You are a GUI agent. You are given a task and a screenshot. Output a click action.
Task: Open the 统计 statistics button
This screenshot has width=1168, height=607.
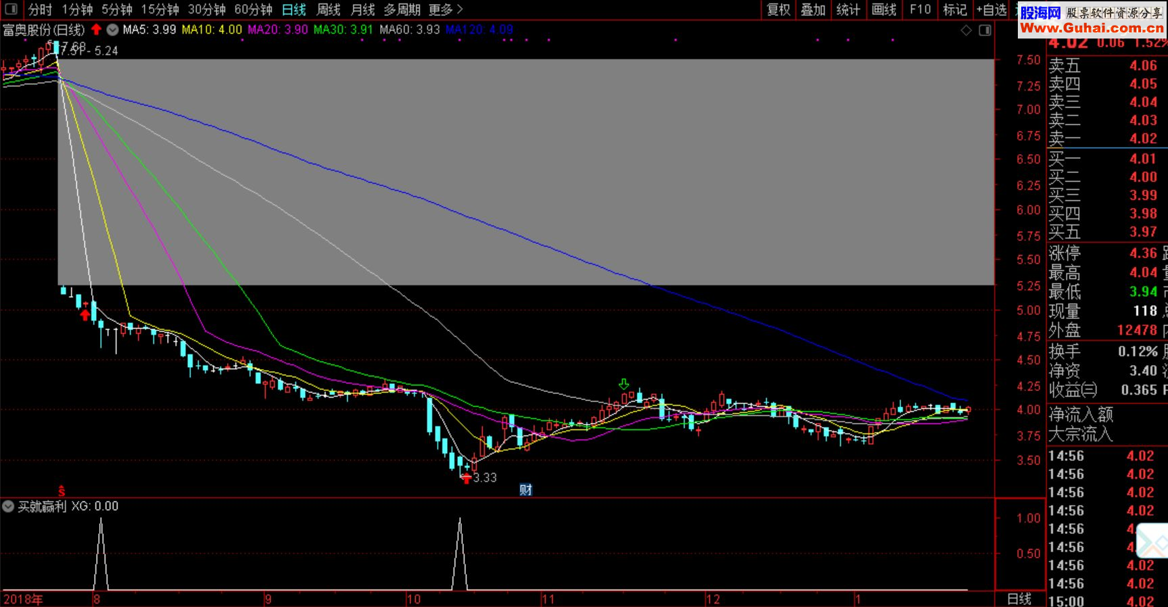tap(848, 9)
